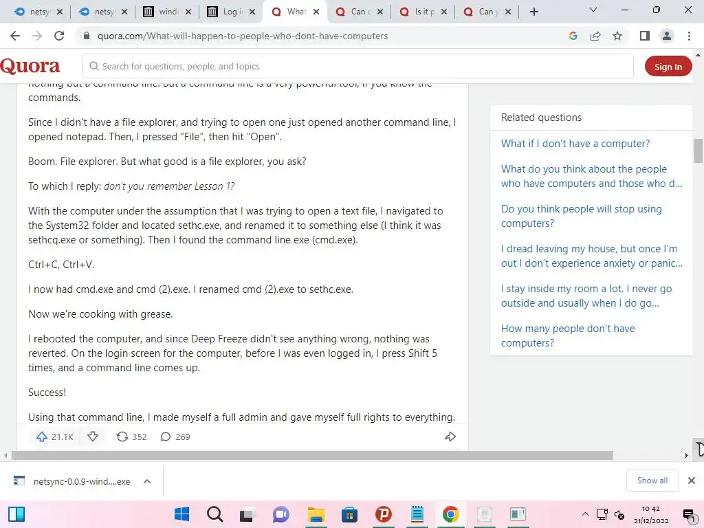Close the active Quora 'What' tab
Viewport: 704px width, 528px height.
pos(316,12)
